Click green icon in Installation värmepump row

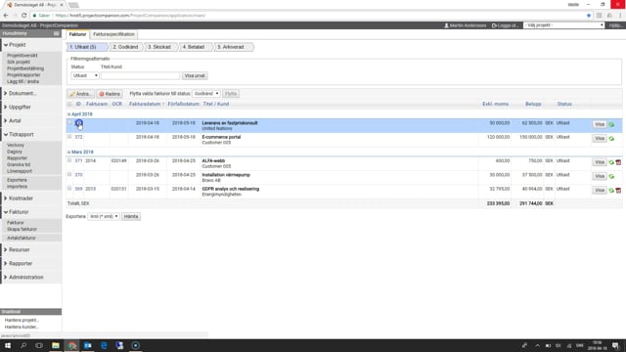click(x=611, y=176)
